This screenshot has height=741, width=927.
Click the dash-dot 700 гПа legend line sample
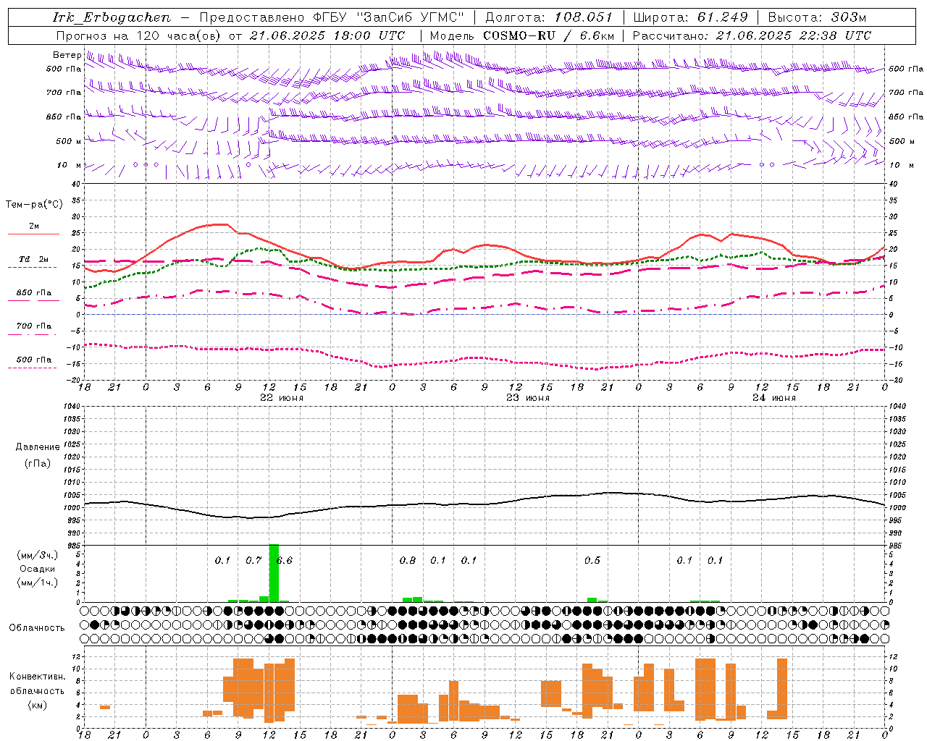coord(33,335)
